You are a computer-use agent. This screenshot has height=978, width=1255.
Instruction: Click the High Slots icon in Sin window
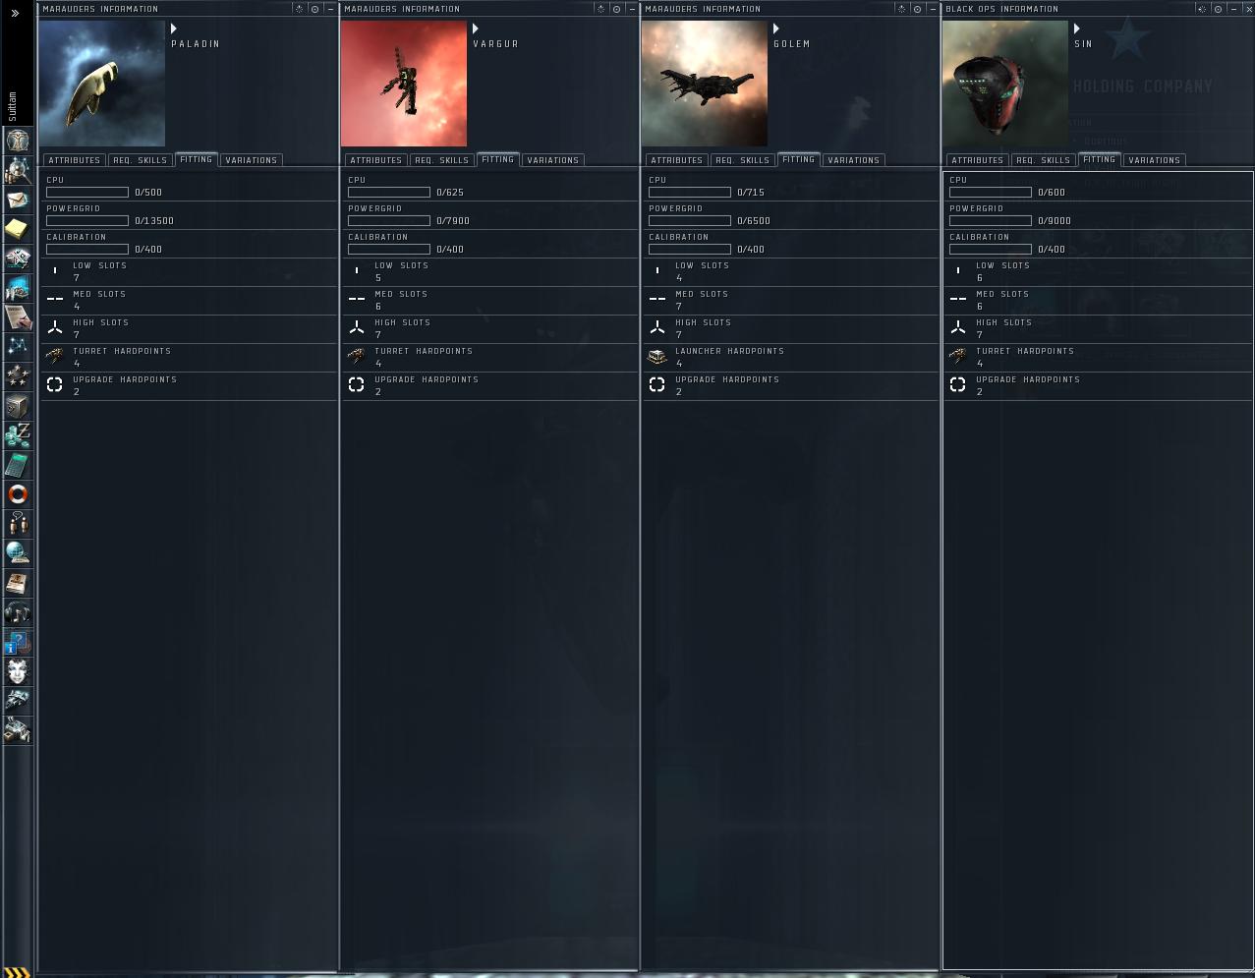pos(958,328)
